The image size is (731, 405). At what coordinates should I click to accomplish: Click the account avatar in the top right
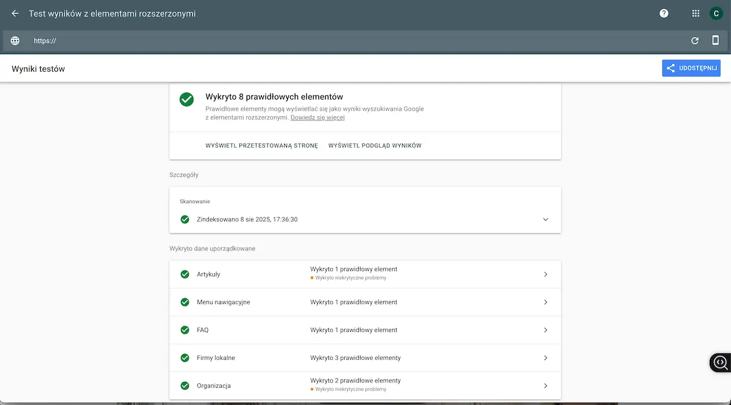click(716, 13)
